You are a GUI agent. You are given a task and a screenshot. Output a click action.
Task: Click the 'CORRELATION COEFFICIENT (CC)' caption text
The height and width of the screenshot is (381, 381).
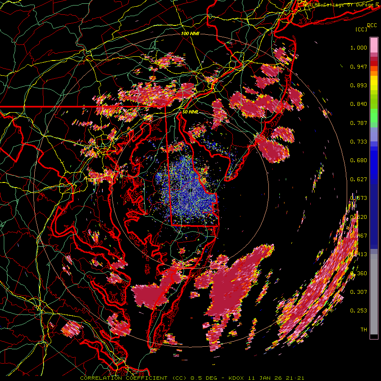[133, 378]
